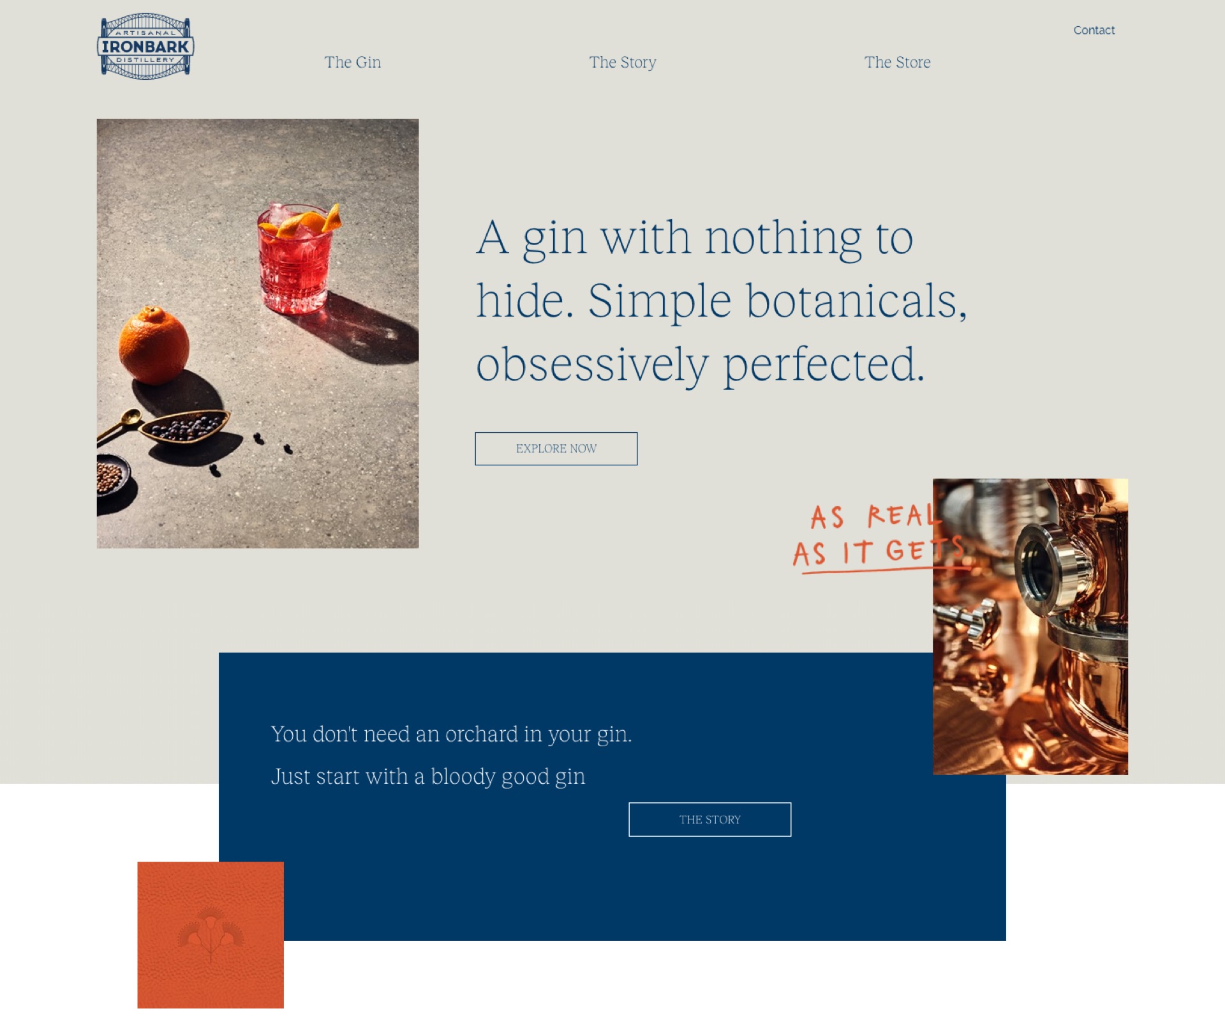Click 'Just start with a bloody good gin'
The width and height of the screenshot is (1225, 1020).
(427, 777)
